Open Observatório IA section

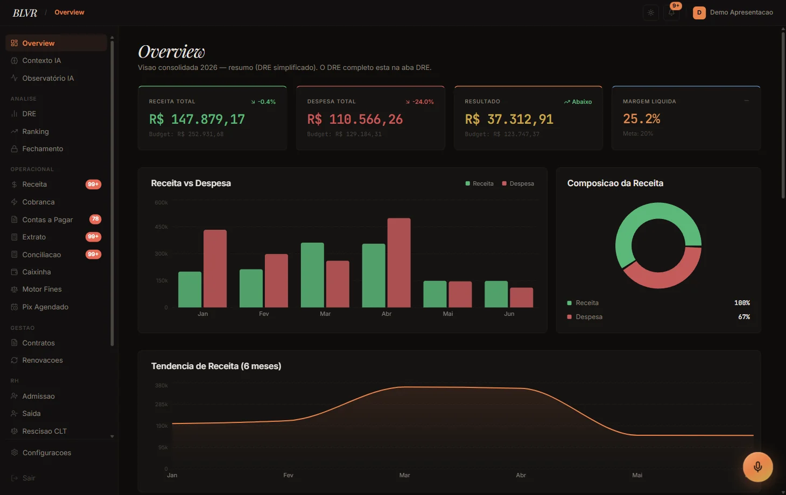pos(56,78)
